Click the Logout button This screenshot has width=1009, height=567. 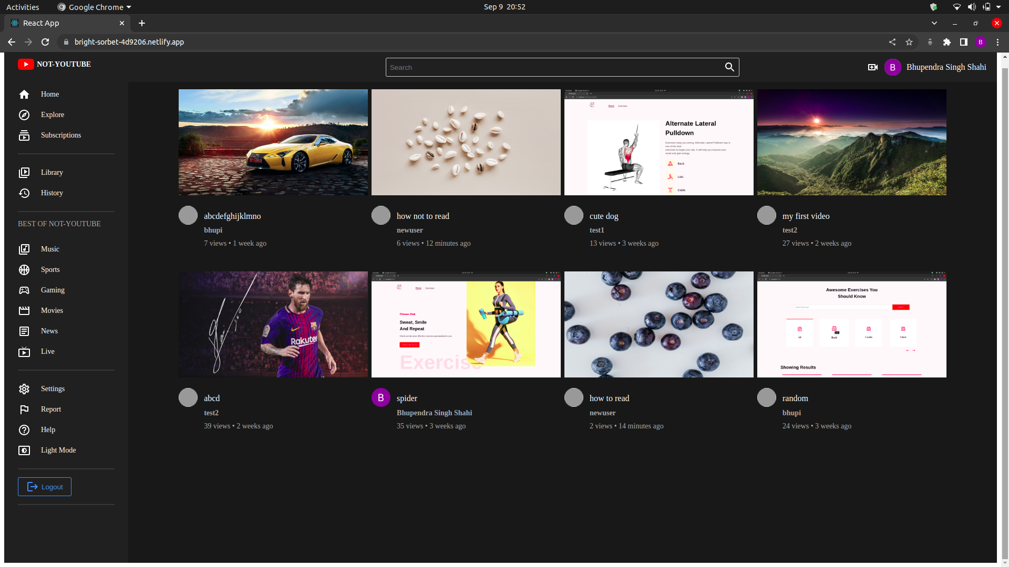point(44,486)
